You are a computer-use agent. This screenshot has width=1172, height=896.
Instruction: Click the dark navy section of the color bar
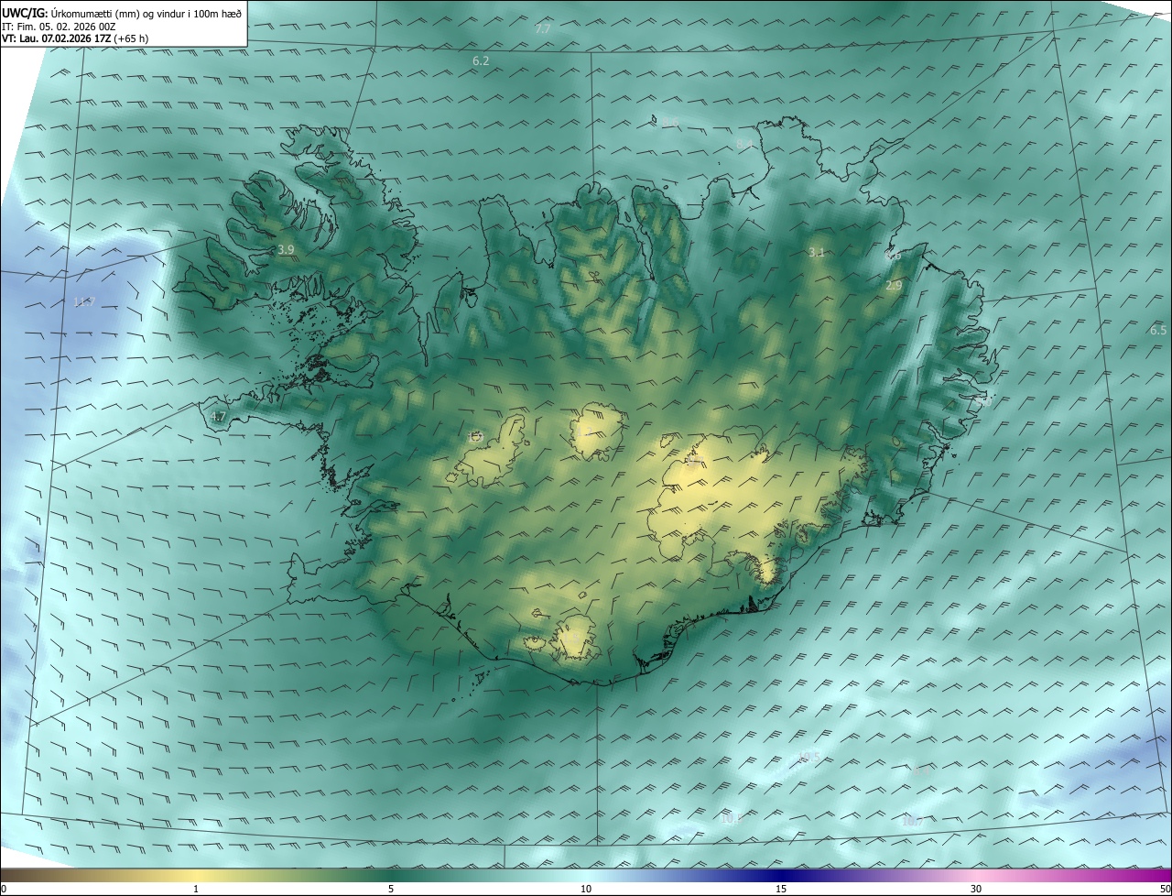pyautogui.click(x=781, y=876)
